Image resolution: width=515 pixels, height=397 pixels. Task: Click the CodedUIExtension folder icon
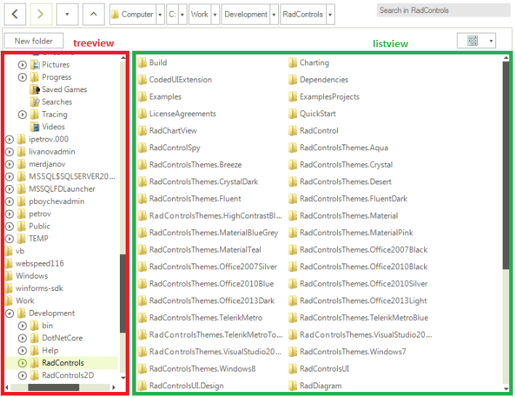pyautogui.click(x=142, y=80)
